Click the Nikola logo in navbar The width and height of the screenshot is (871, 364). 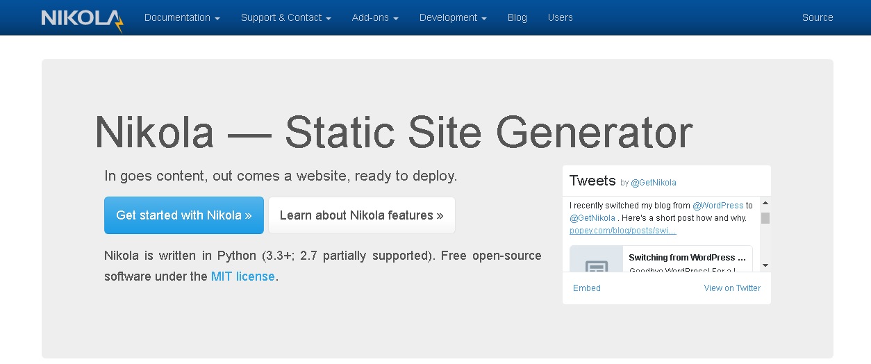point(82,19)
